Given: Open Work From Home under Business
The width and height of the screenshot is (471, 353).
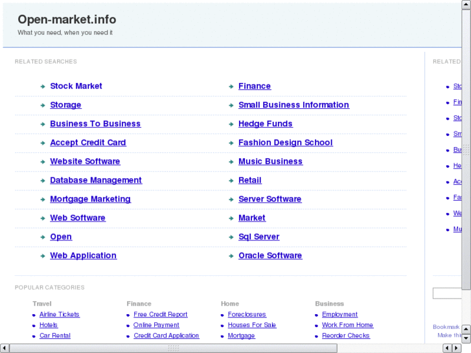Looking at the screenshot, I should pos(347,325).
